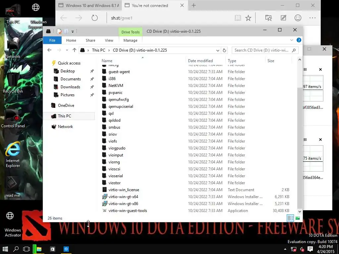Open the Customize Quick Access Toolbar dropdown
This screenshot has height=254, width=339.
point(73,32)
